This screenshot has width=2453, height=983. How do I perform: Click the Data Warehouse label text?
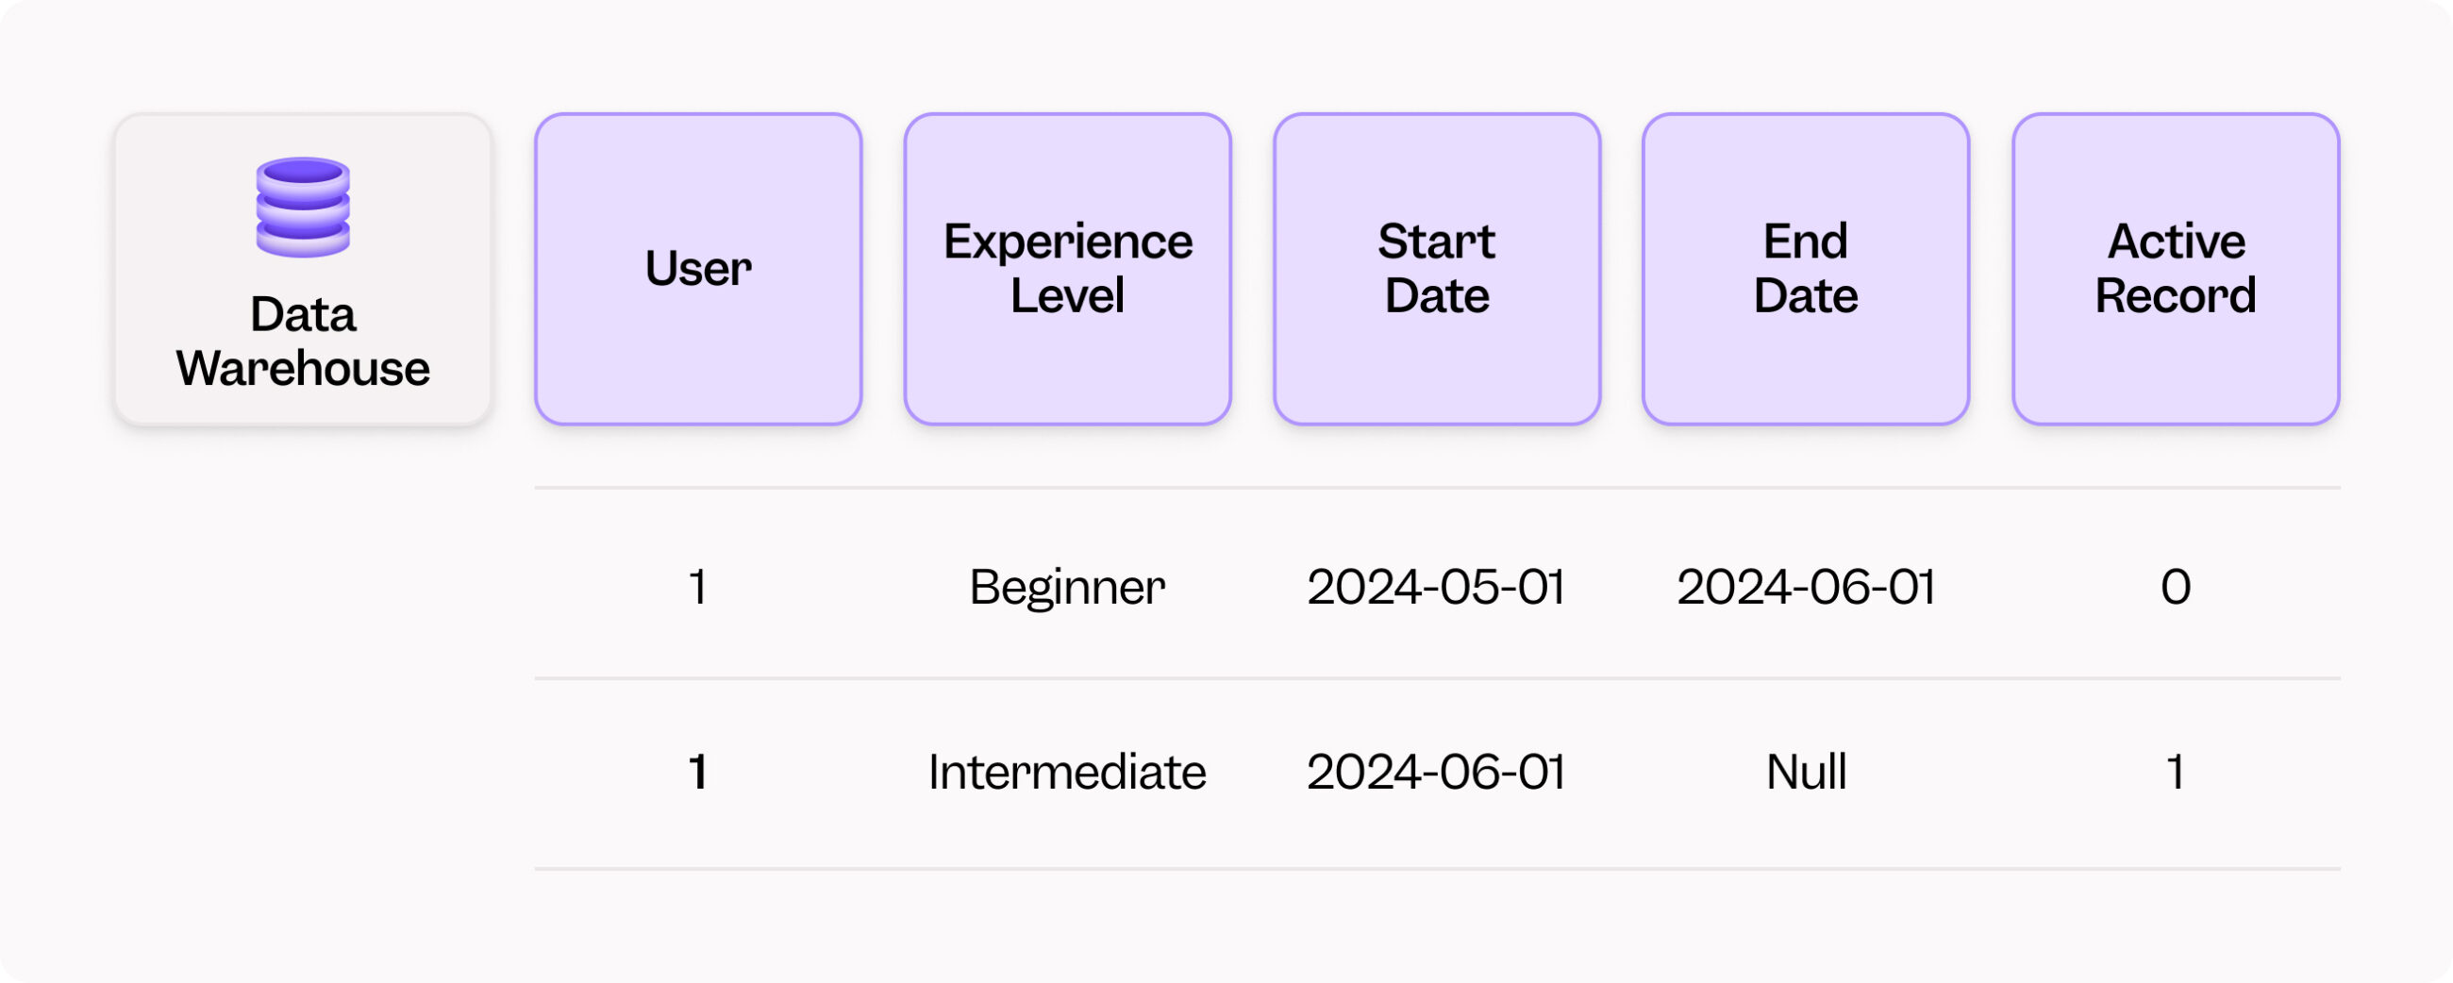[x=303, y=342]
